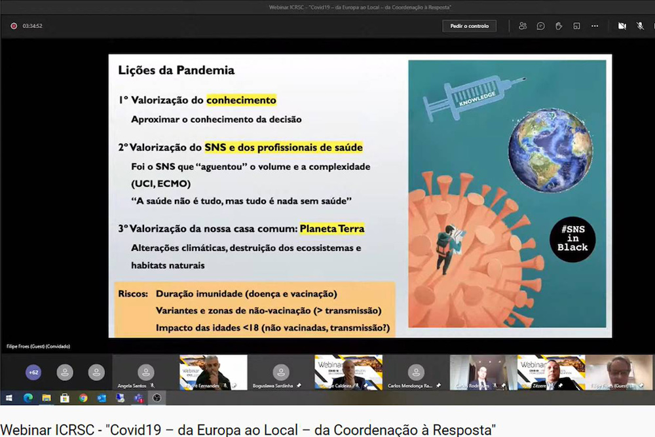The width and height of the screenshot is (655, 437).
Task: Launch Google Chrome from the taskbar
Action: point(83,398)
